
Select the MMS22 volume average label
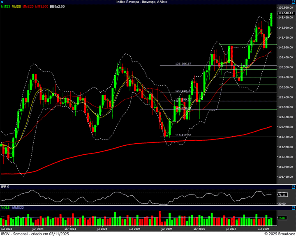pyautogui.click(x=18, y=208)
